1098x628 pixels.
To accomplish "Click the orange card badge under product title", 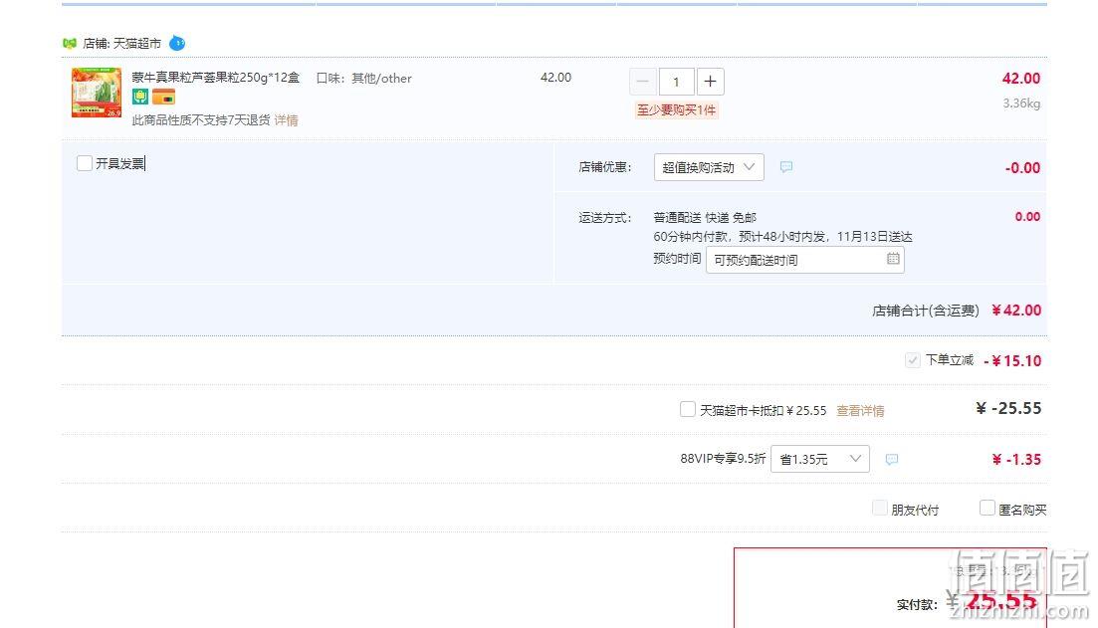I will [x=163, y=97].
